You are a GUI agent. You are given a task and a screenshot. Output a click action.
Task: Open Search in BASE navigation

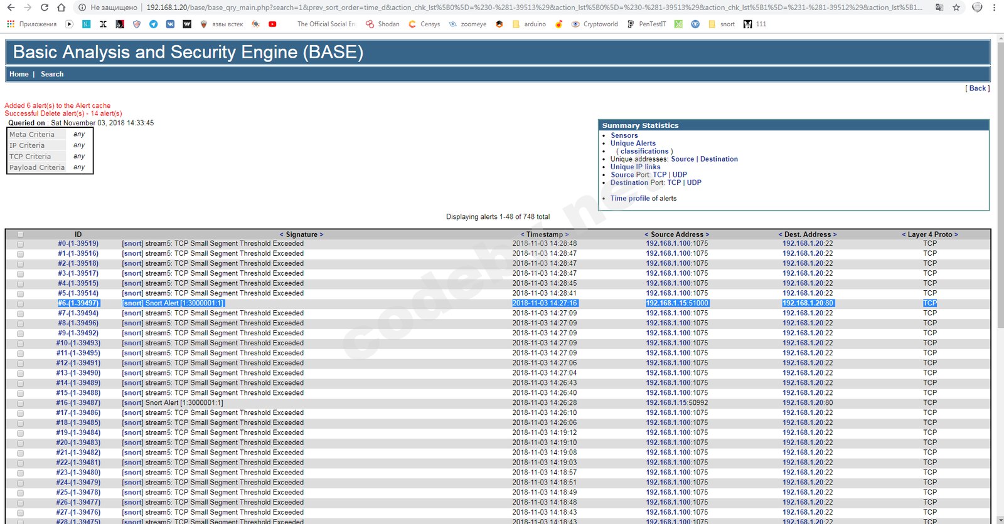52,74
